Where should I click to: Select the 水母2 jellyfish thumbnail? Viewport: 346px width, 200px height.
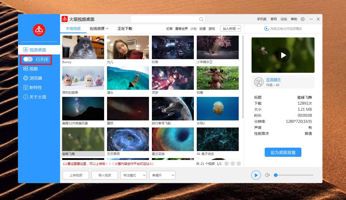(218, 109)
